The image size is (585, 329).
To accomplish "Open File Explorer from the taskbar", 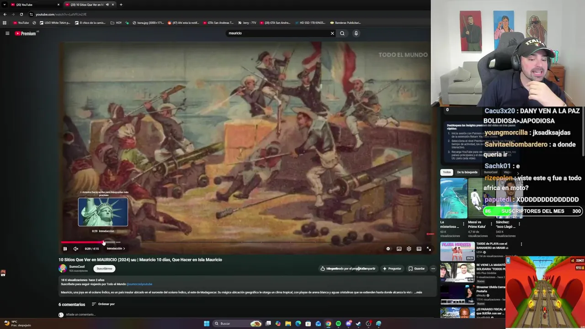I will (288, 324).
